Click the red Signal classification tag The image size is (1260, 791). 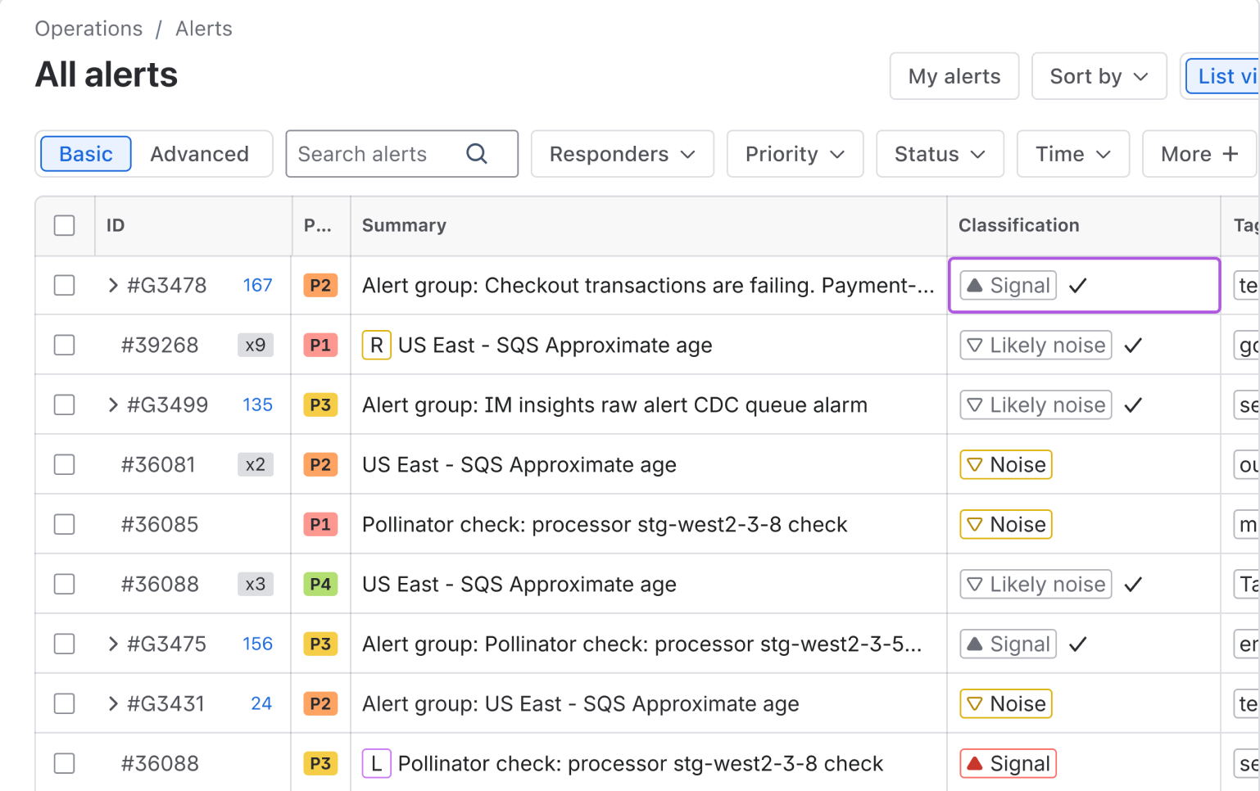tap(1008, 764)
